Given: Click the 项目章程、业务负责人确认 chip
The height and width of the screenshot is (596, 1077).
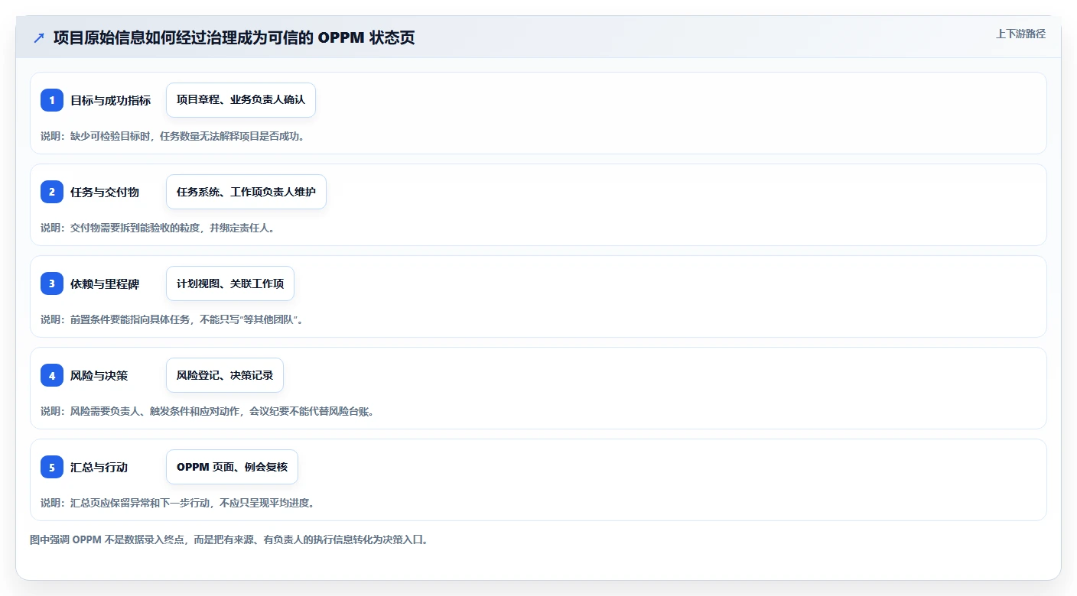Looking at the screenshot, I should [241, 100].
